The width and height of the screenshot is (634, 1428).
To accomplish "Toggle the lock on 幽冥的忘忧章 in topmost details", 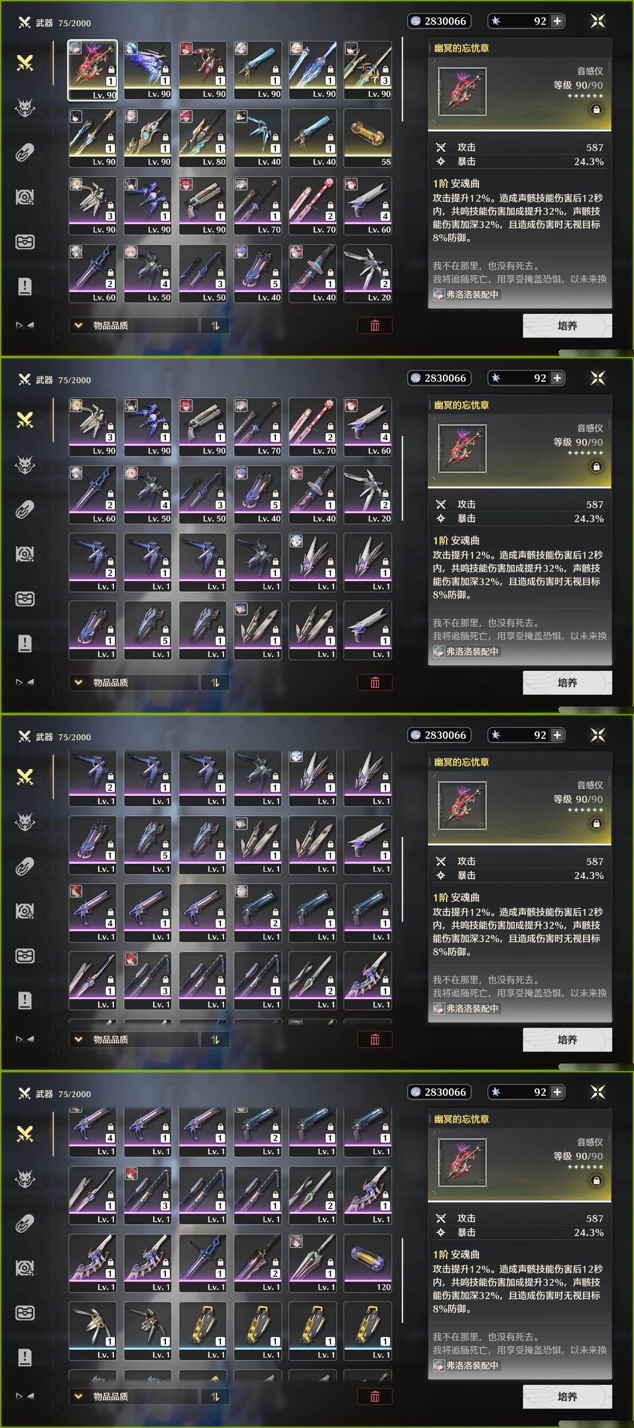I will pos(596,110).
